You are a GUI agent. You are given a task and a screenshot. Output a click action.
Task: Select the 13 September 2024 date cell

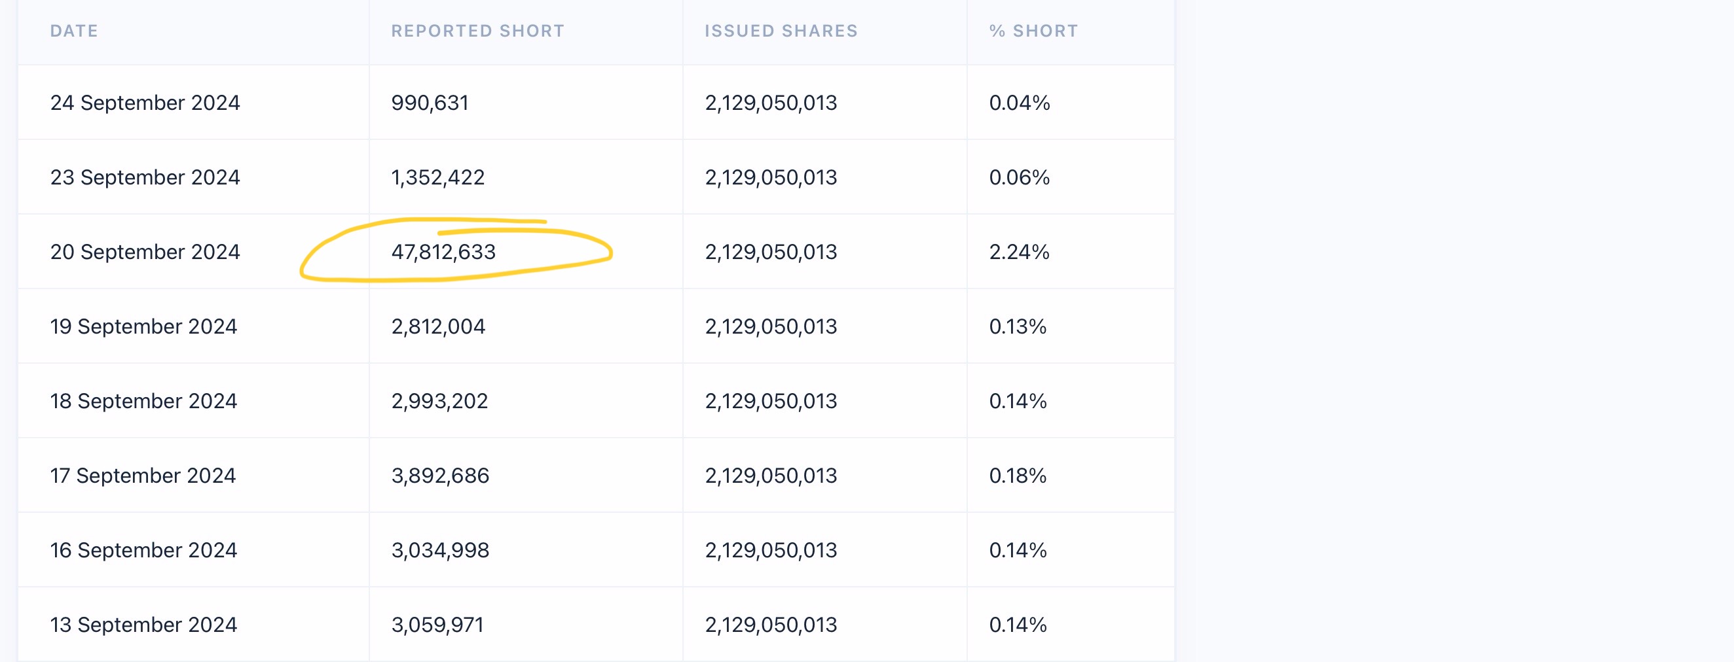(143, 625)
